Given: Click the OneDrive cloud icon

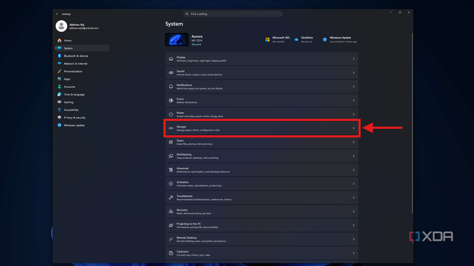Looking at the screenshot, I should [296, 40].
